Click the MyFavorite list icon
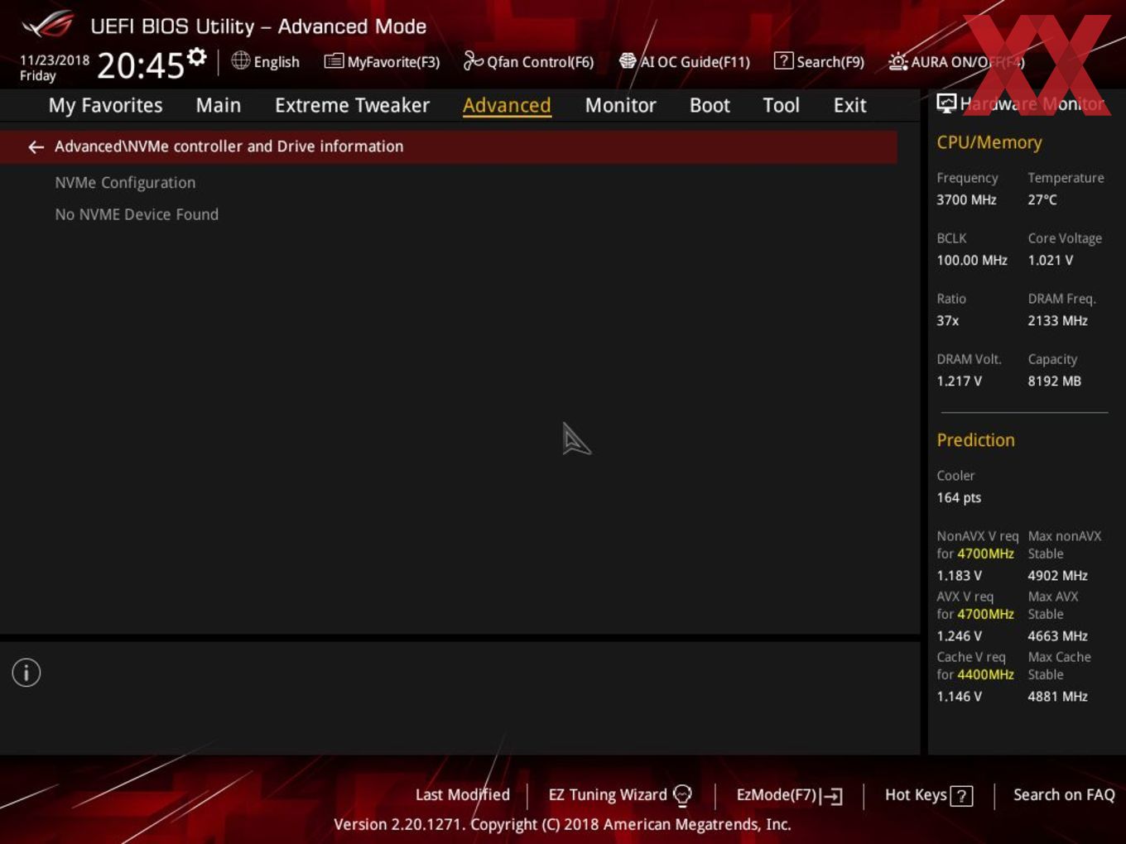The width and height of the screenshot is (1126, 844). 334,61
